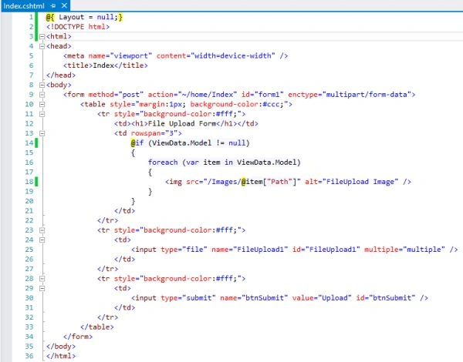This screenshot has width=463, height=362.
Task: Collapse the table element on line 10
Action: pyautogui.click(x=42, y=104)
